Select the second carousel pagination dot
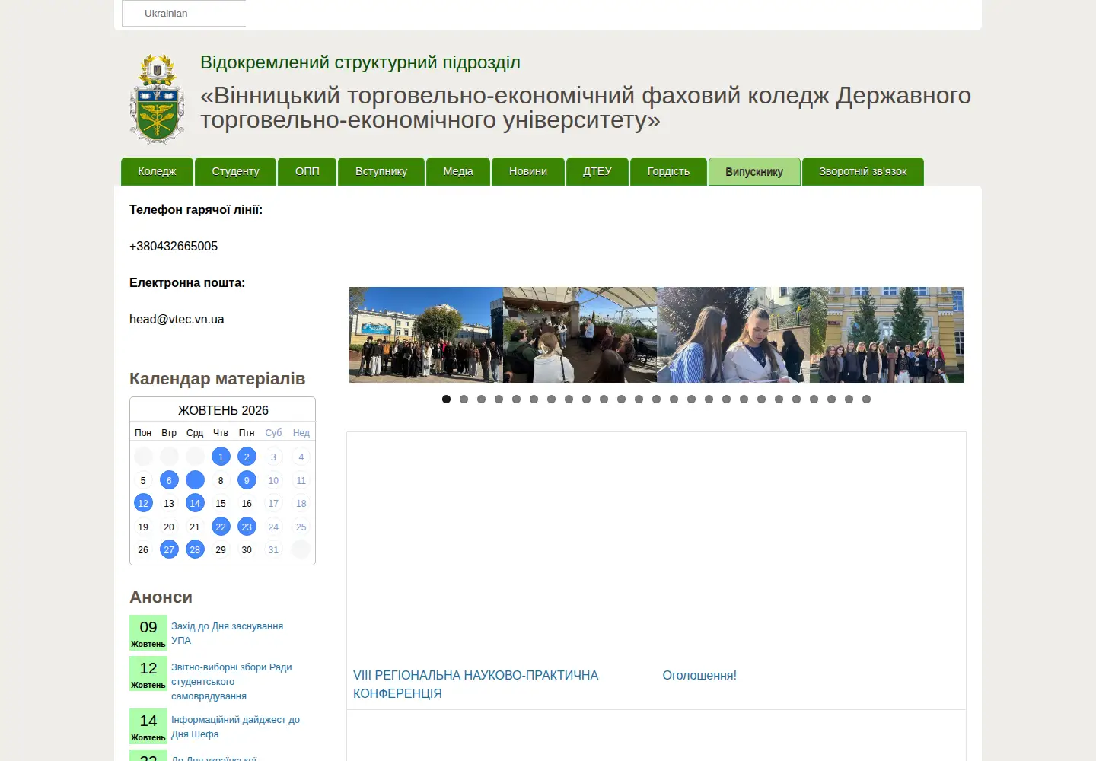 pos(464,399)
